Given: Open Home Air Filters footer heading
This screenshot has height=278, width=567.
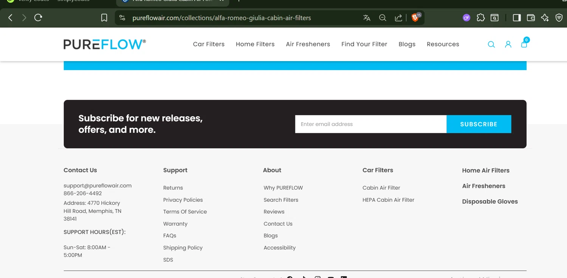Looking at the screenshot, I should [x=486, y=170].
